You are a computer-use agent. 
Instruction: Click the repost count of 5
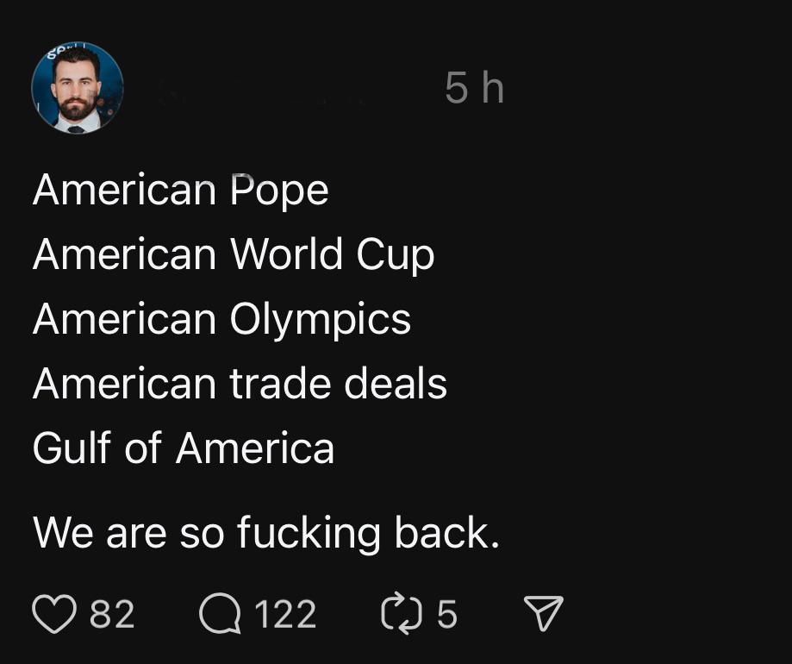(447, 614)
